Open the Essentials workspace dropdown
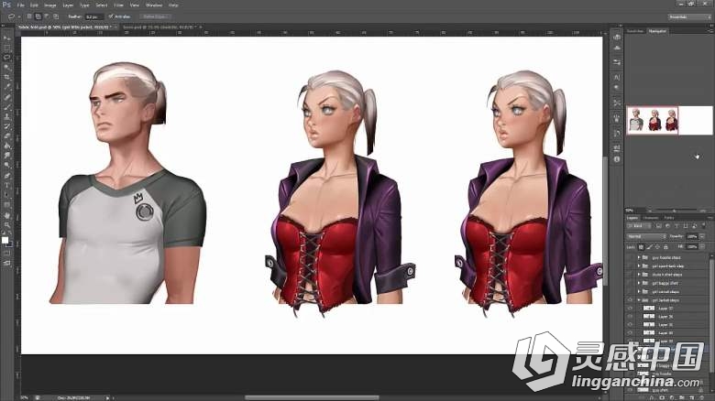Image resolution: width=715 pixels, height=401 pixels. point(689,16)
